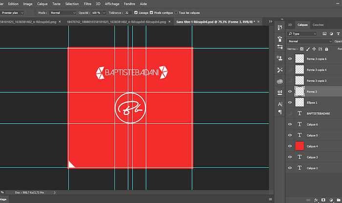Open the Fenêtre menu
Viewport: 342px width, 203px height.
click(x=129, y=4)
